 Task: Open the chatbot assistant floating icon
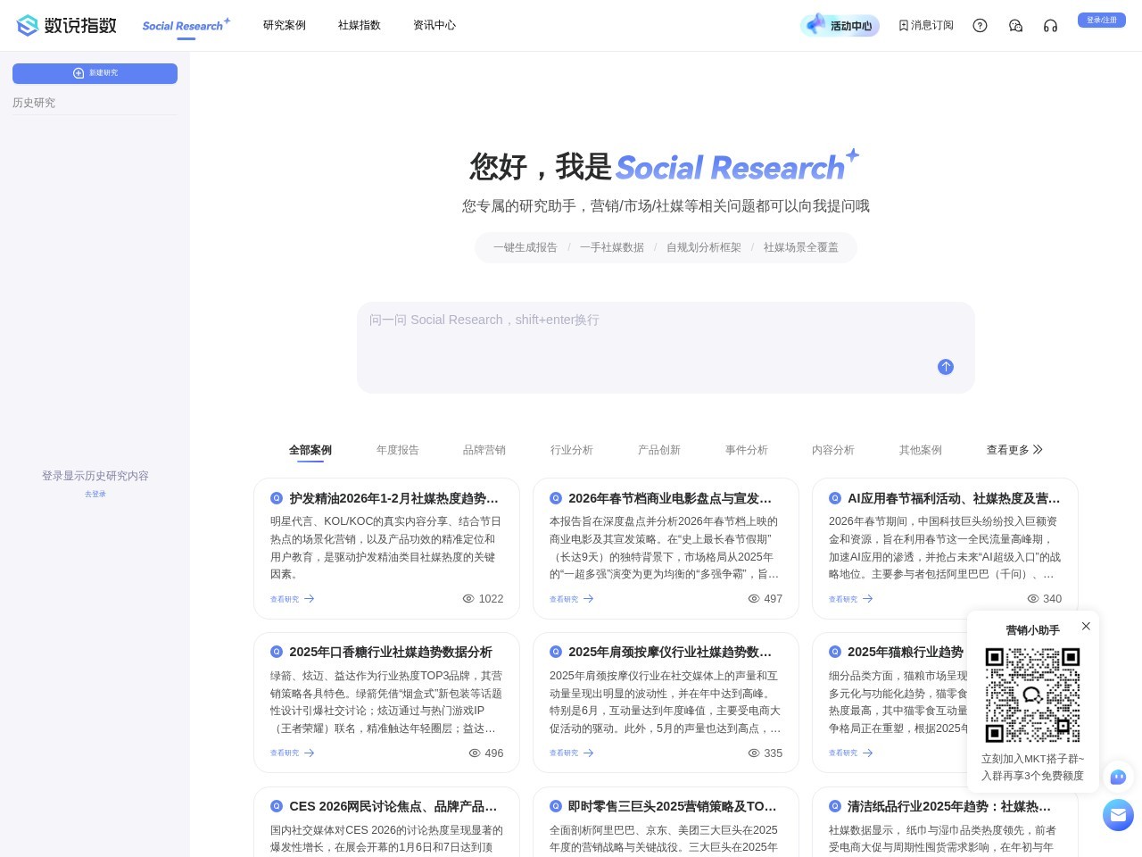click(1118, 777)
